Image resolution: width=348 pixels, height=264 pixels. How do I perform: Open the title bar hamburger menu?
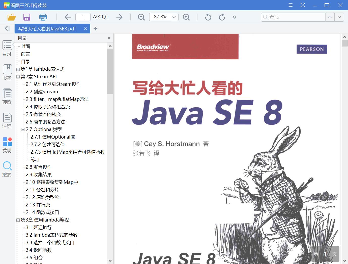pos(291,5)
